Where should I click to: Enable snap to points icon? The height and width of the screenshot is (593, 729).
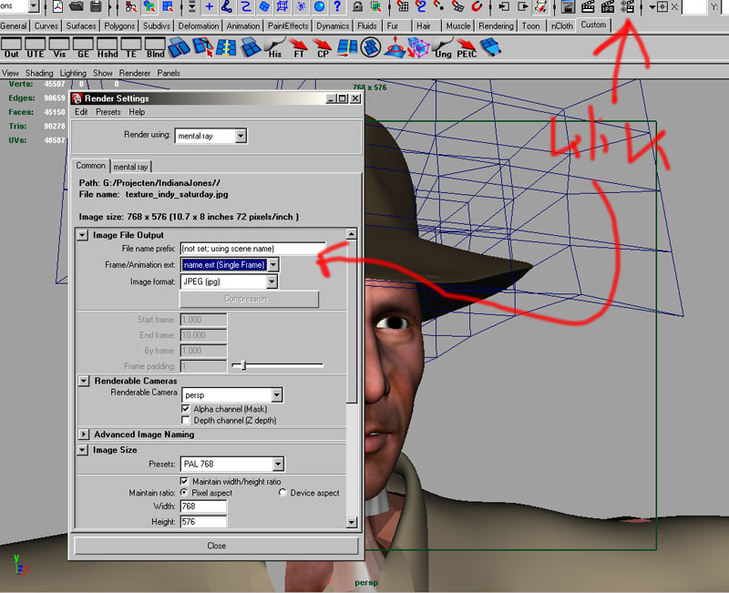tap(439, 6)
